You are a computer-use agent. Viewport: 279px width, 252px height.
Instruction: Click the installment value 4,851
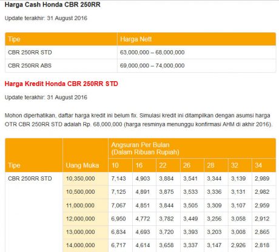143,205
